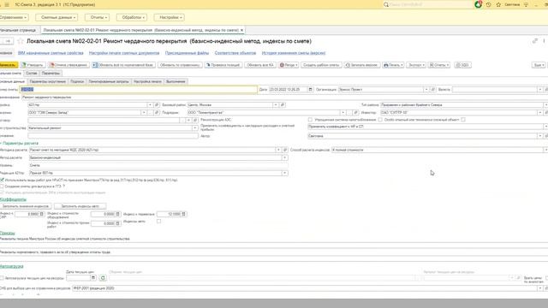Open the Настройки menu

pyautogui.click(x=170, y=17)
